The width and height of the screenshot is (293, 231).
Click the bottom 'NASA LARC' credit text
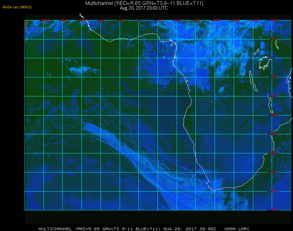point(237,229)
